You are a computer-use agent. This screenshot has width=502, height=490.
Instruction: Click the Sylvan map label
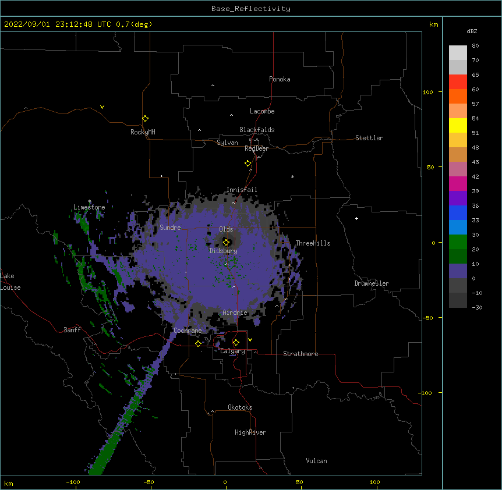(x=227, y=143)
